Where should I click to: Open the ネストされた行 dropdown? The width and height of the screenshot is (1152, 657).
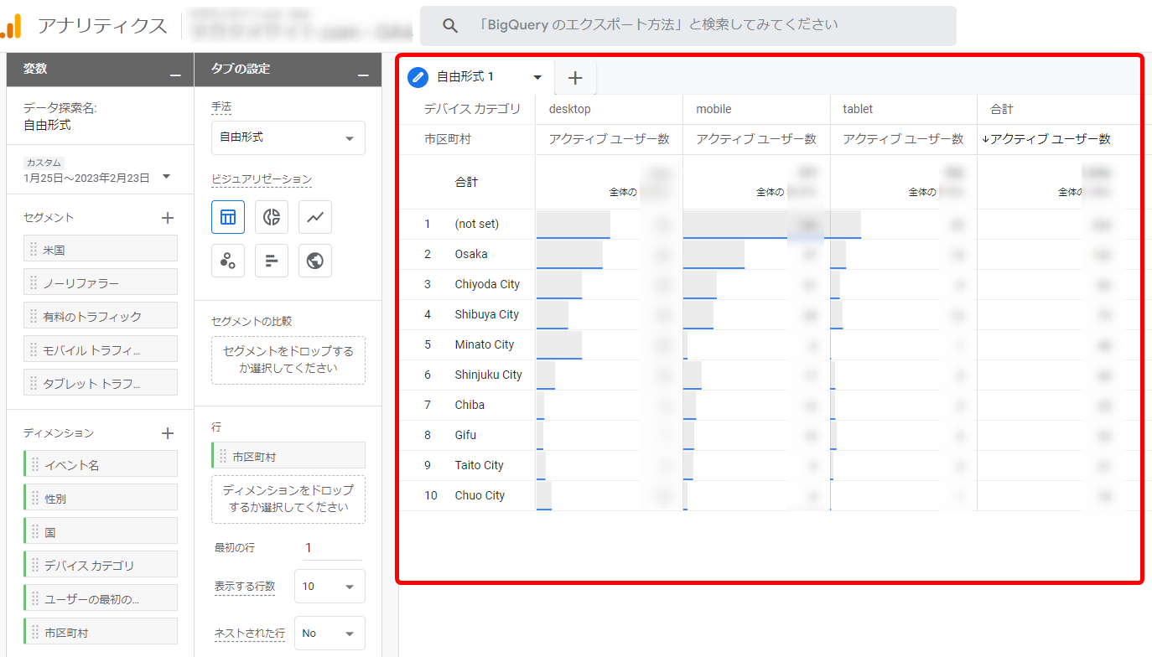pyautogui.click(x=330, y=633)
